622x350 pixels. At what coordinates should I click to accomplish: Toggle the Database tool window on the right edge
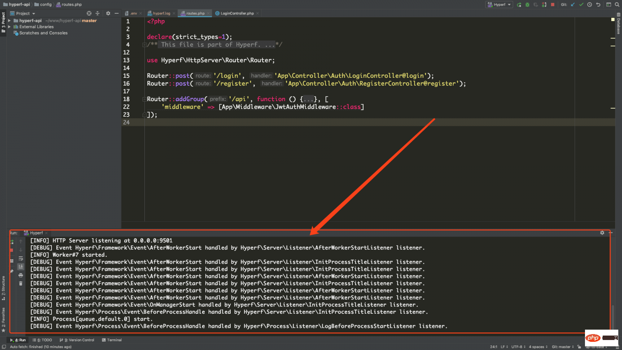(618, 23)
